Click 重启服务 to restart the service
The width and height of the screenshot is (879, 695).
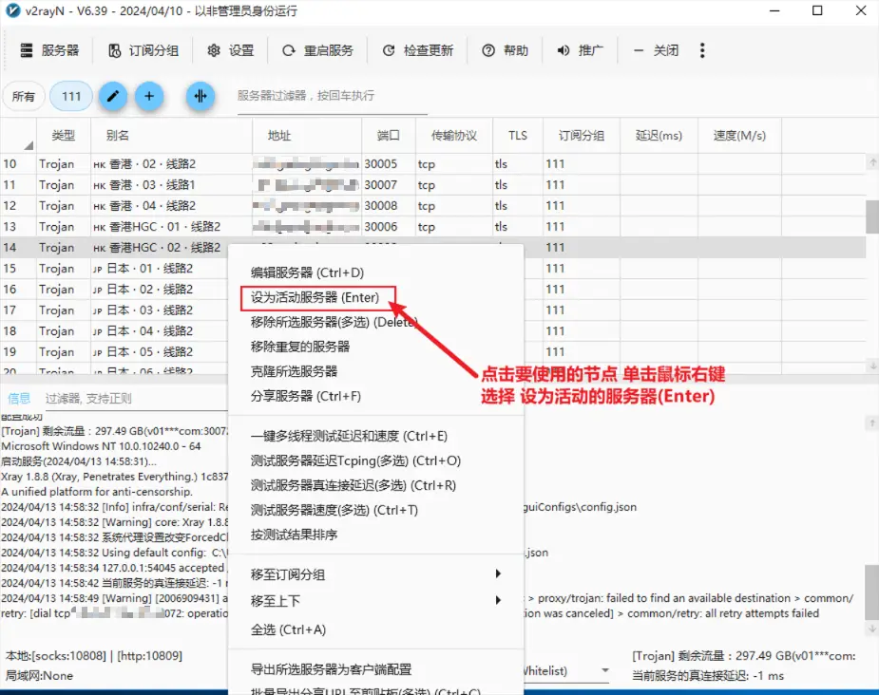[x=317, y=50]
